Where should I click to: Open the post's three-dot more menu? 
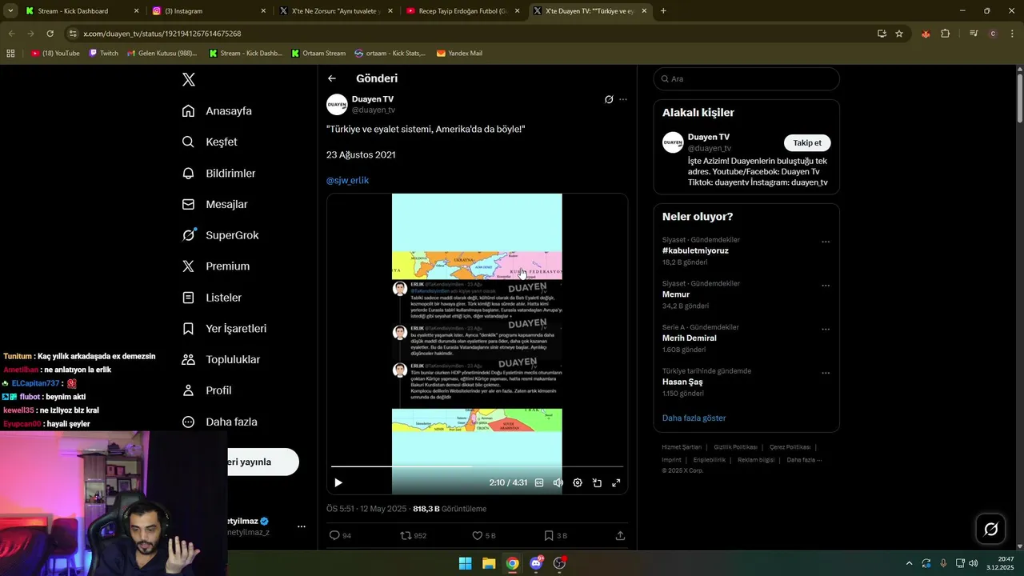623,99
